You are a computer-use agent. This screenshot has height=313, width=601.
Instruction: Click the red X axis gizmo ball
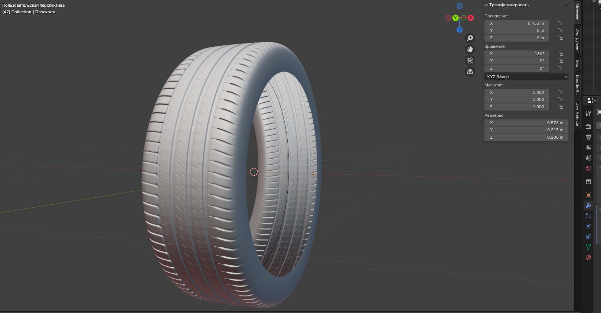(x=471, y=18)
